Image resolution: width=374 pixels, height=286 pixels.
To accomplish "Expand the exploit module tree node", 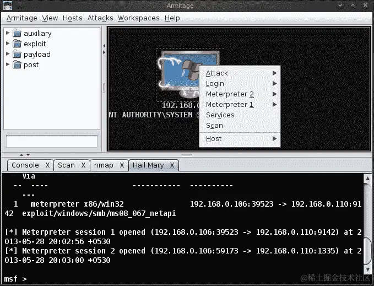I will [8, 44].
